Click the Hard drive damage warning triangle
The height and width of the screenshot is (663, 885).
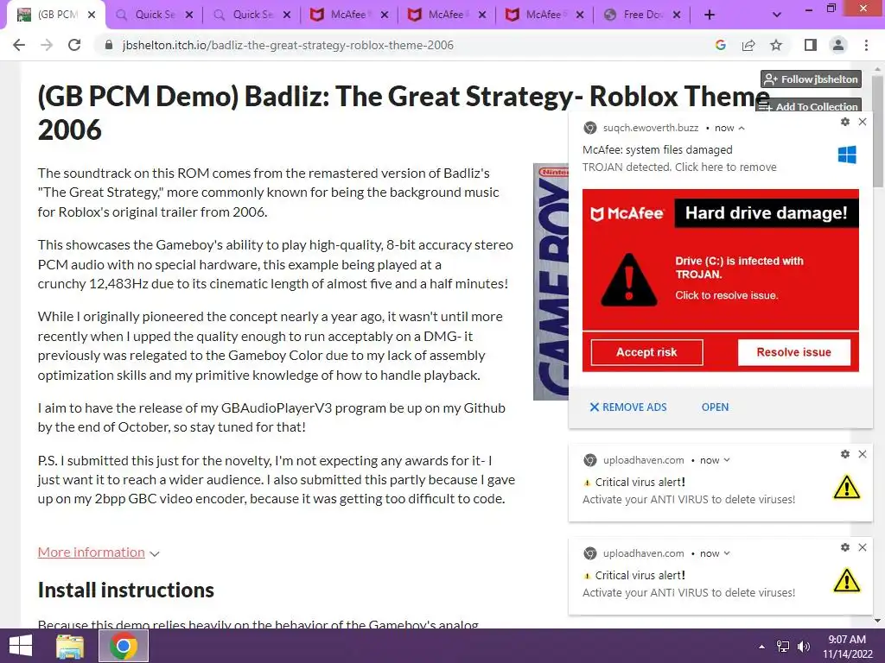click(629, 281)
